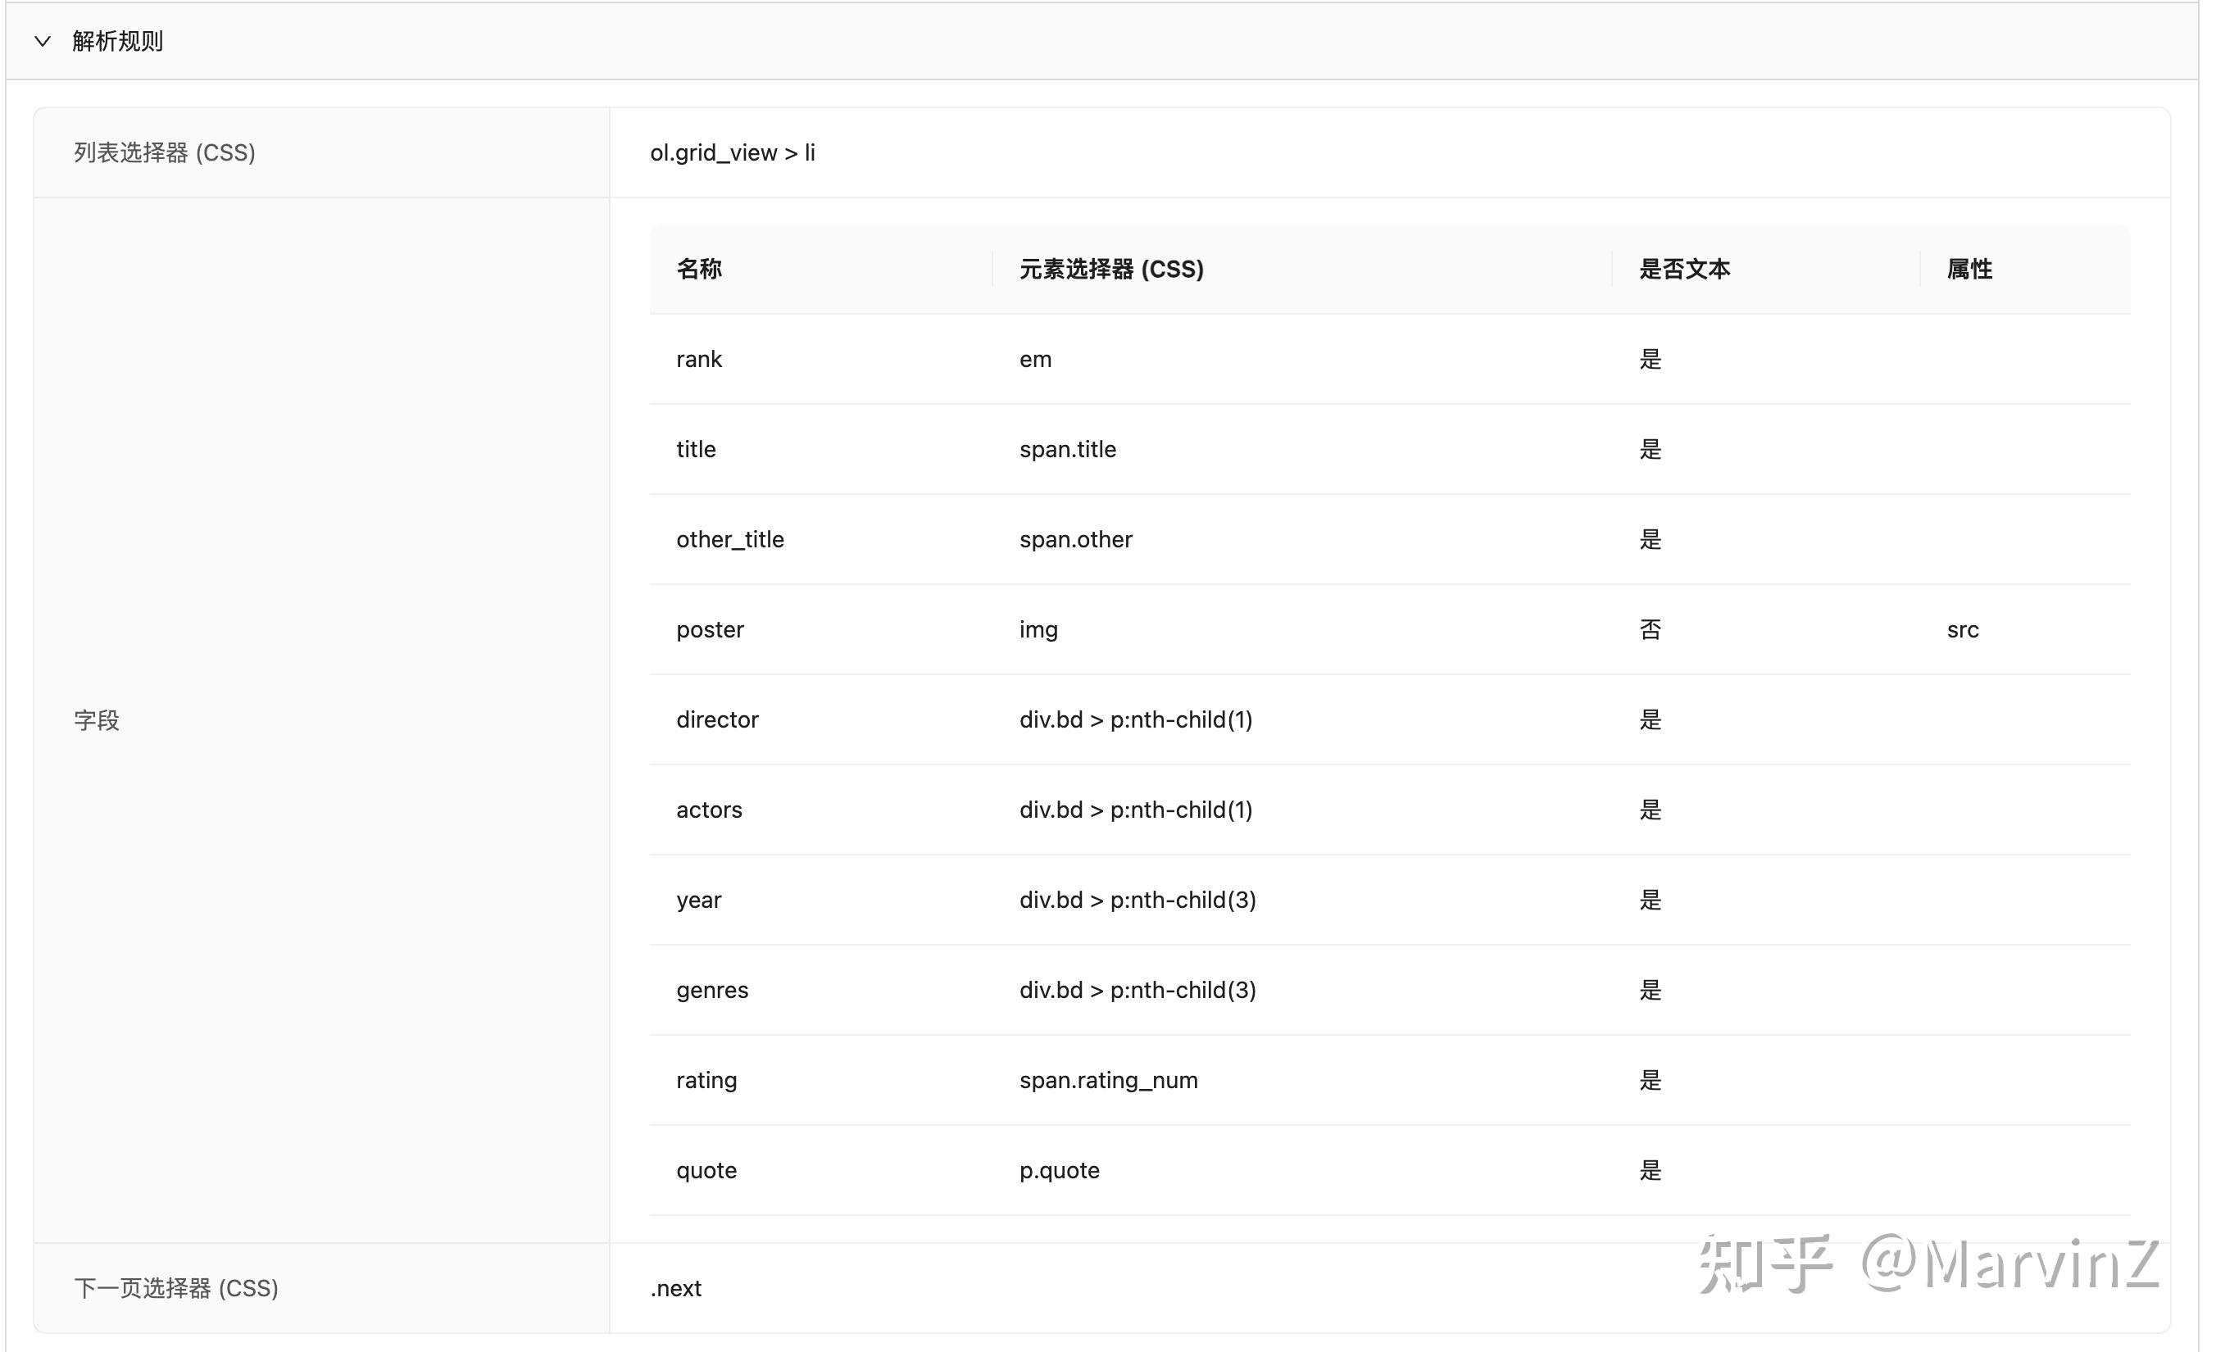
Task: Select the 下一页选择器 (CSS) label
Action: 176,1288
